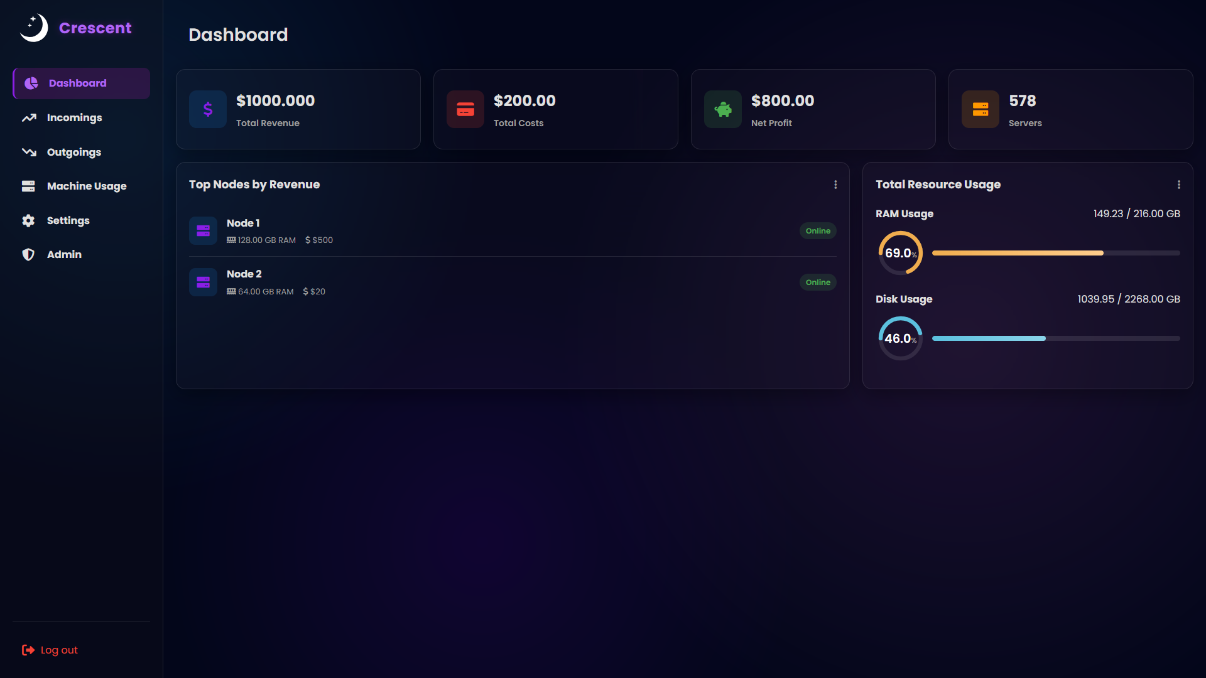Expand options via kebab menu in resource panel

tap(1179, 185)
